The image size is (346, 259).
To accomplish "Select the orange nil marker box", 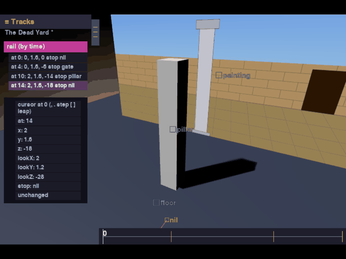I will click(x=167, y=220).
